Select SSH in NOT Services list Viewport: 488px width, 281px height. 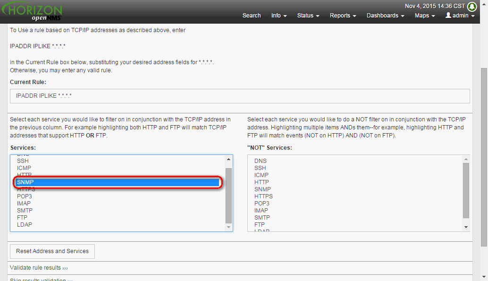260,168
